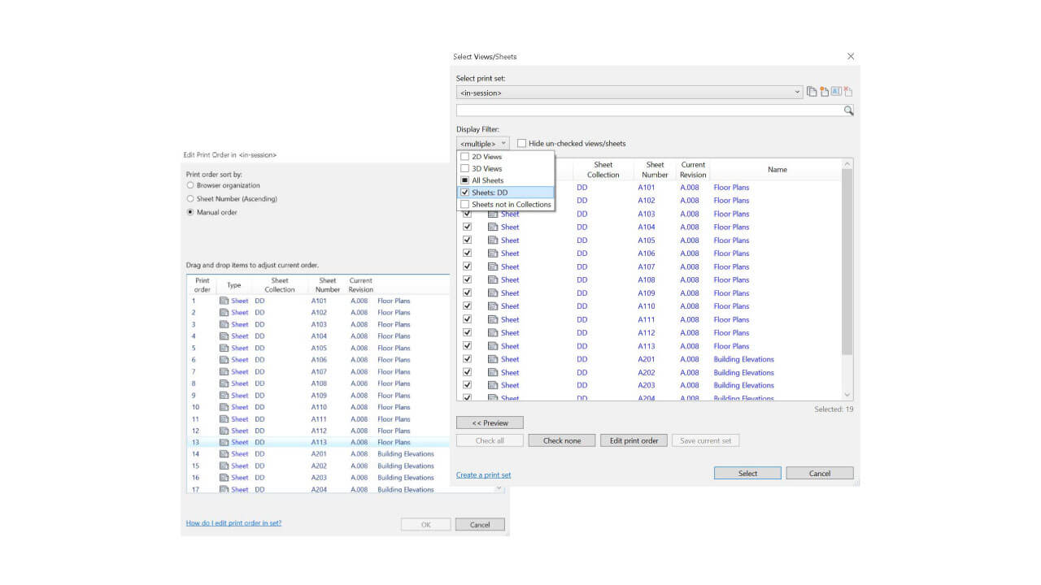Click the delete print set icon

click(848, 92)
